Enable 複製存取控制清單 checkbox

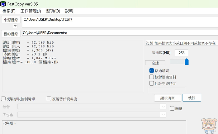pyautogui.click(x=3, y=99)
